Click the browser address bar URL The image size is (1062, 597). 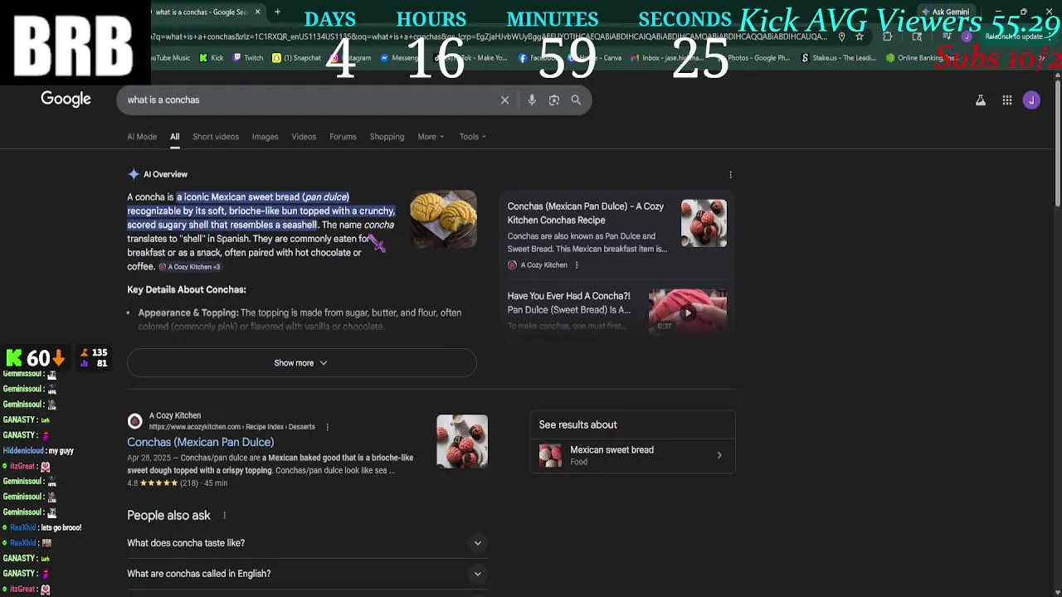point(490,36)
